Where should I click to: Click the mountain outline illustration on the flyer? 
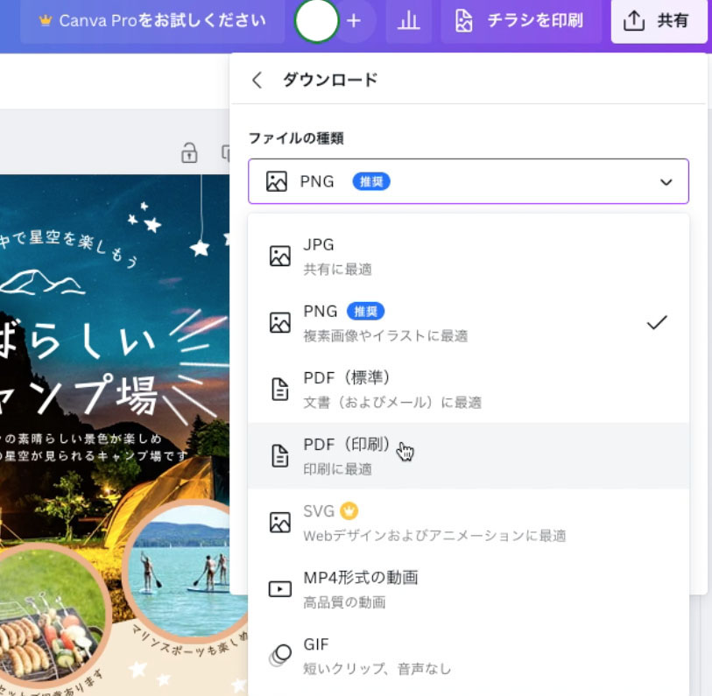coord(42,281)
